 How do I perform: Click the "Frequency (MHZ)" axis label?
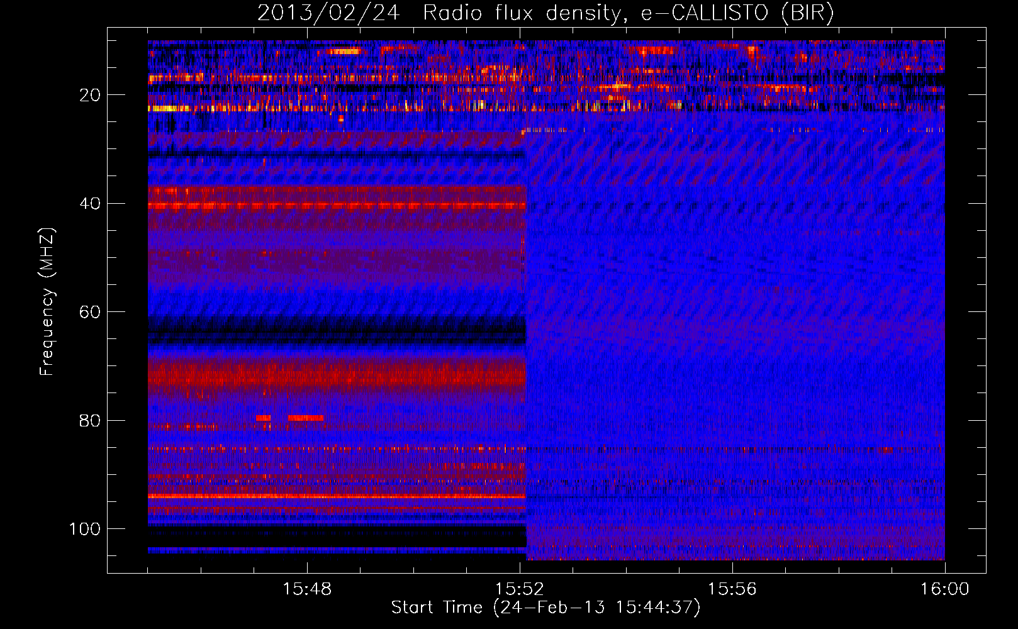pyautogui.click(x=47, y=301)
